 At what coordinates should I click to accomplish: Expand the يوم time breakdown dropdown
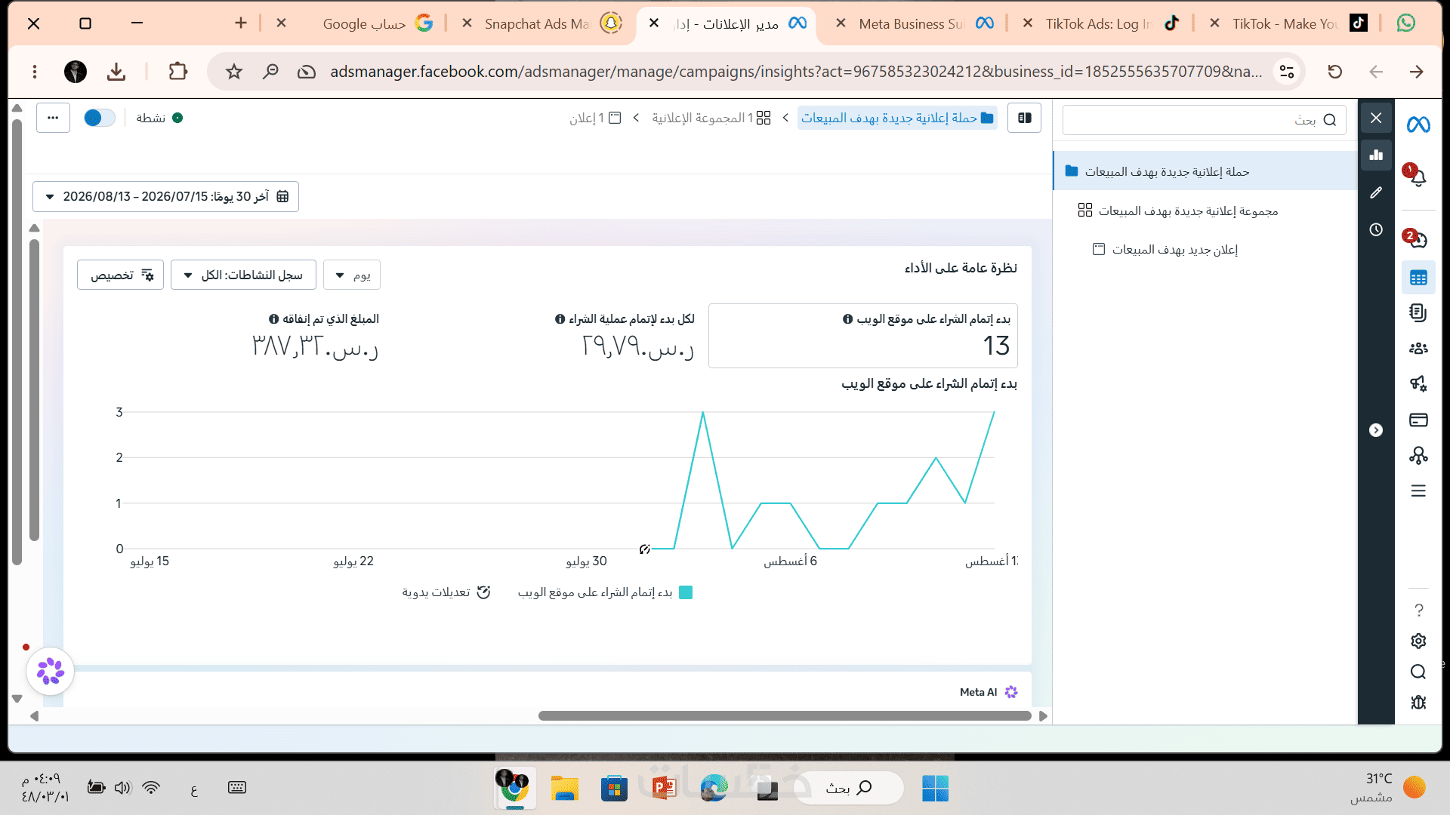[x=352, y=275]
